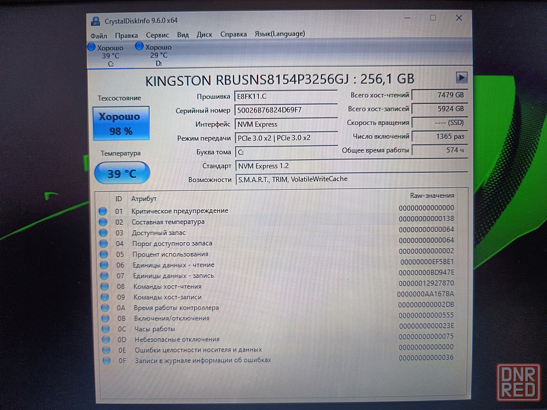Click status circle of attribute 0F error log
This screenshot has height=410, width=547.
pyautogui.click(x=106, y=360)
